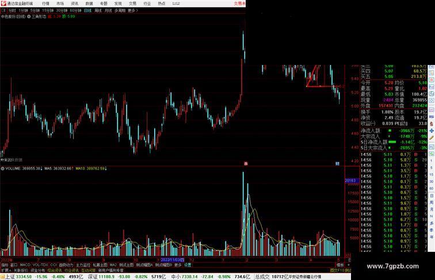Open the 行业资讯 tab
This screenshot has height=280, width=435.
[x=71, y=270]
